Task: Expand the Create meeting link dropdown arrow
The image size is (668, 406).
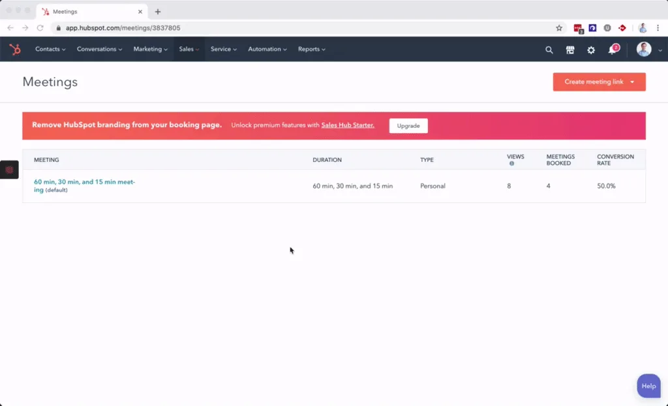Action: 632,82
